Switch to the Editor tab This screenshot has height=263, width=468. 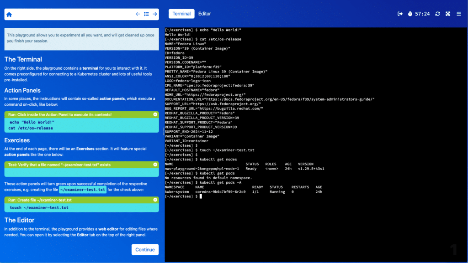click(x=204, y=14)
